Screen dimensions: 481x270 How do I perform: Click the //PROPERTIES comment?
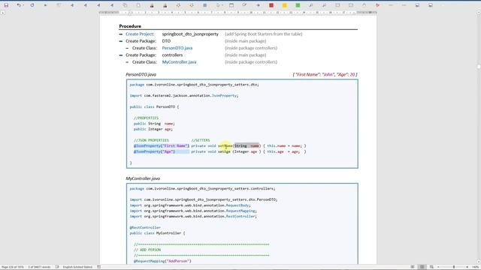pyautogui.click(x=146, y=118)
